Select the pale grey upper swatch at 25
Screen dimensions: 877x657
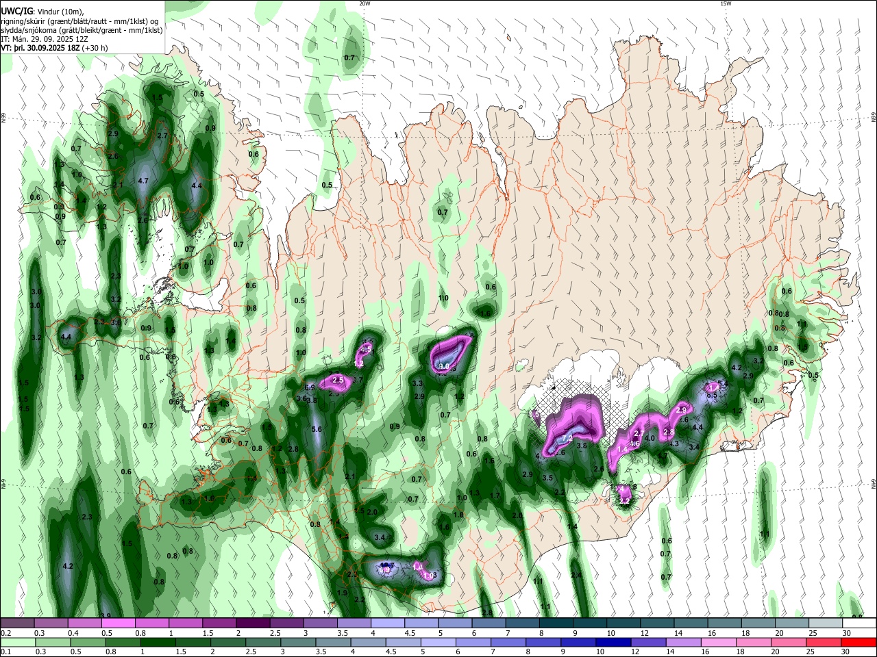[x=826, y=623]
